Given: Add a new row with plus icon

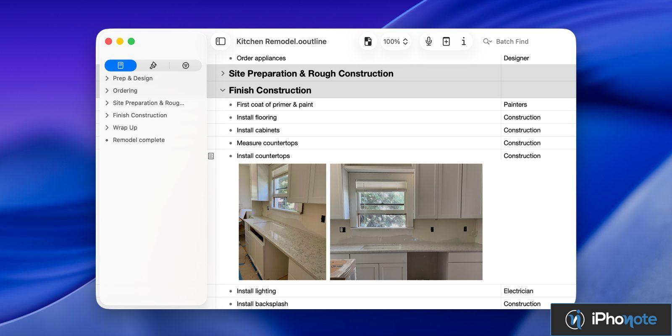Looking at the screenshot, I should [446, 41].
